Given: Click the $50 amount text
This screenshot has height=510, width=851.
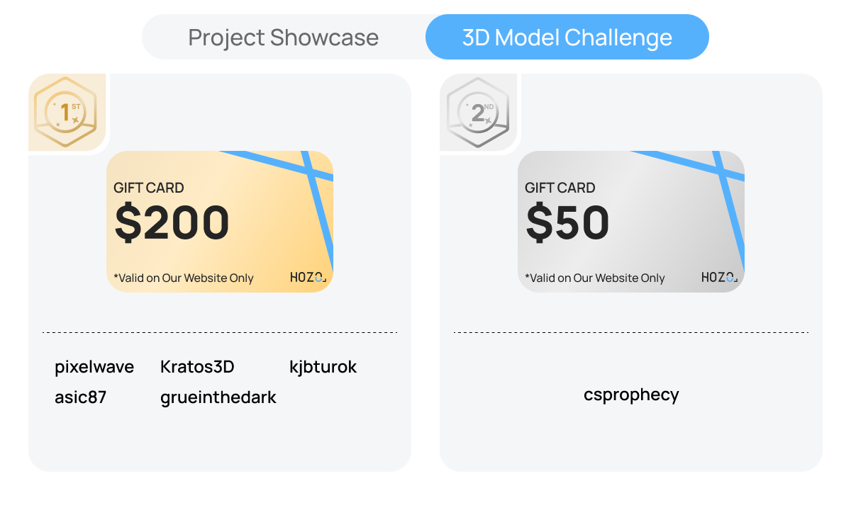Looking at the screenshot, I should point(567,222).
